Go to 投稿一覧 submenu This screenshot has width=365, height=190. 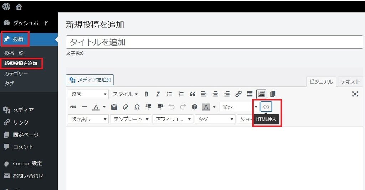tap(14, 53)
